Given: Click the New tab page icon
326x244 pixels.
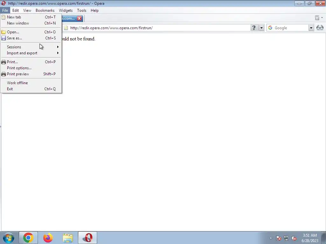Looking at the screenshot, I should coord(3,17).
